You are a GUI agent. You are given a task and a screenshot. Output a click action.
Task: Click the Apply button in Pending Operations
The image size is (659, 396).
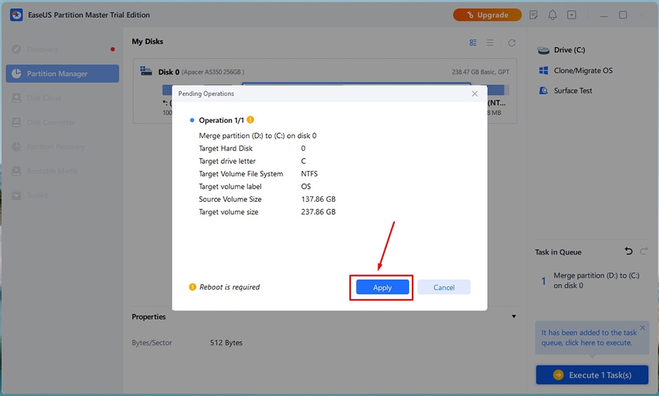coord(382,288)
